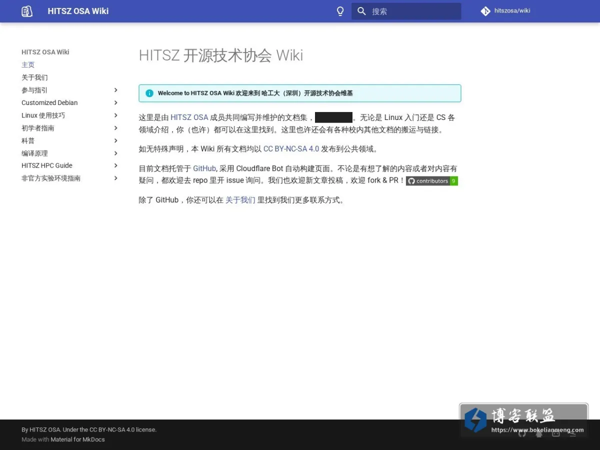Click the footer text By HITSZ OSA license line
Image resolution: width=600 pixels, height=450 pixels.
click(x=89, y=429)
